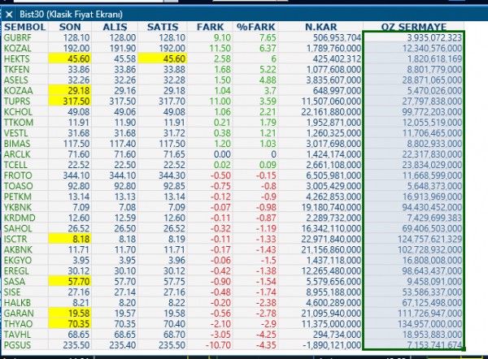The width and height of the screenshot is (488, 359).
Task: Click ISCTR equity value 124,757,621,329
Action: pos(429,239)
